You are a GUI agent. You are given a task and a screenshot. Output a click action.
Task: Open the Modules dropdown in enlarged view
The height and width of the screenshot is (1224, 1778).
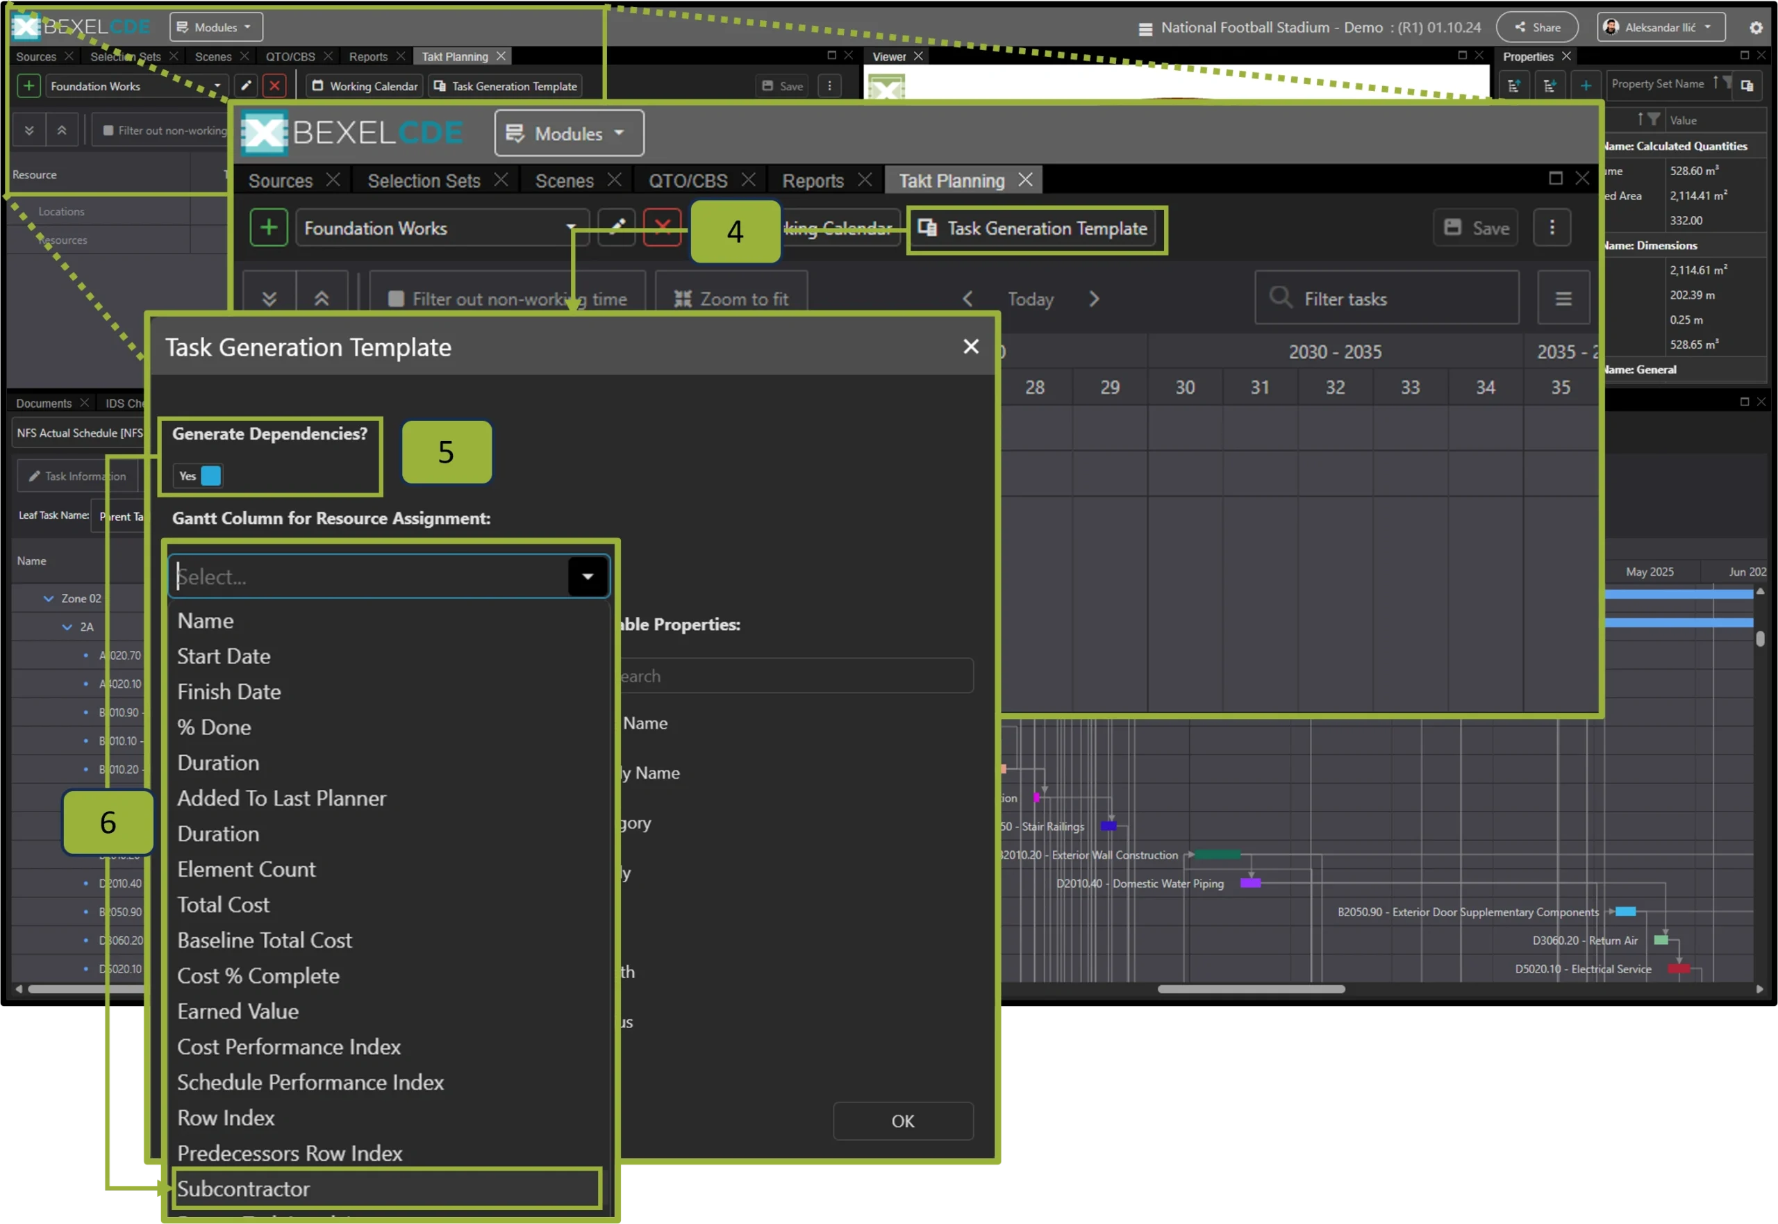click(568, 133)
